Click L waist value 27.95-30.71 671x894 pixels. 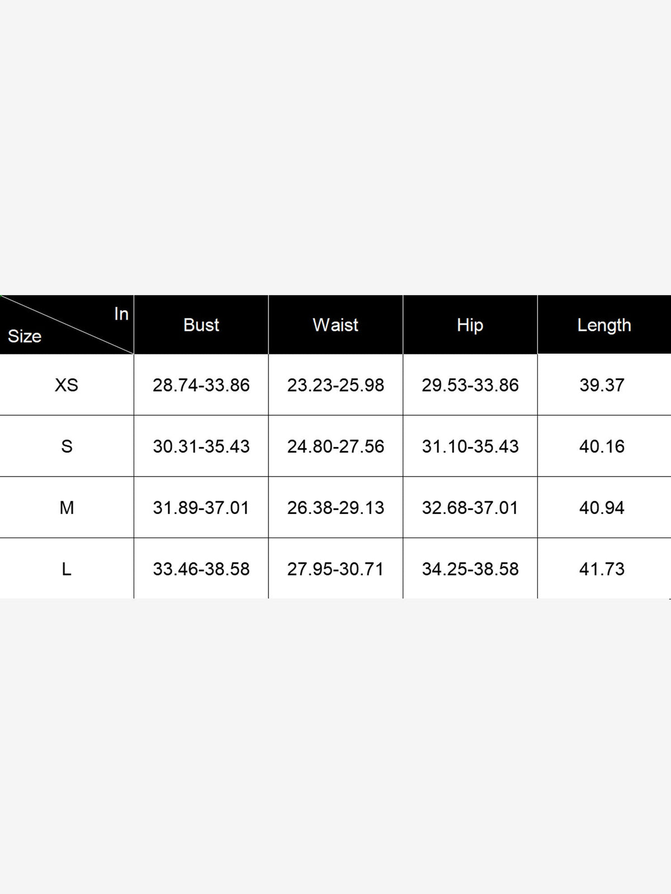coord(335,569)
